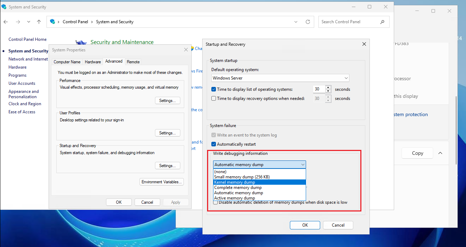The image size is (466, 247).
Task: Open Startup and Recovery Settings button
Action: [167, 166]
